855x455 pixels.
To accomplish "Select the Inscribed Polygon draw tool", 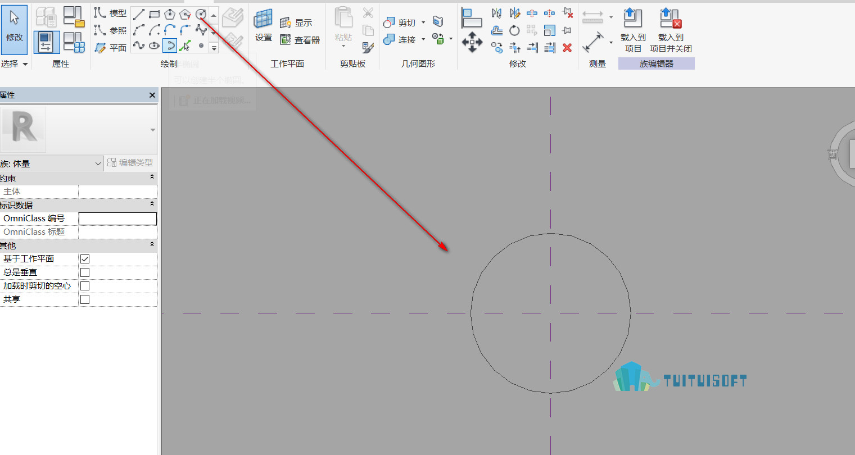I will [x=170, y=14].
